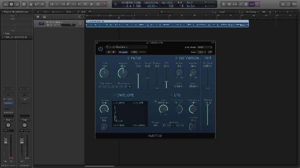Open the Toolbar button in the control bar
The image size is (300, 168).
click(17, 4)
